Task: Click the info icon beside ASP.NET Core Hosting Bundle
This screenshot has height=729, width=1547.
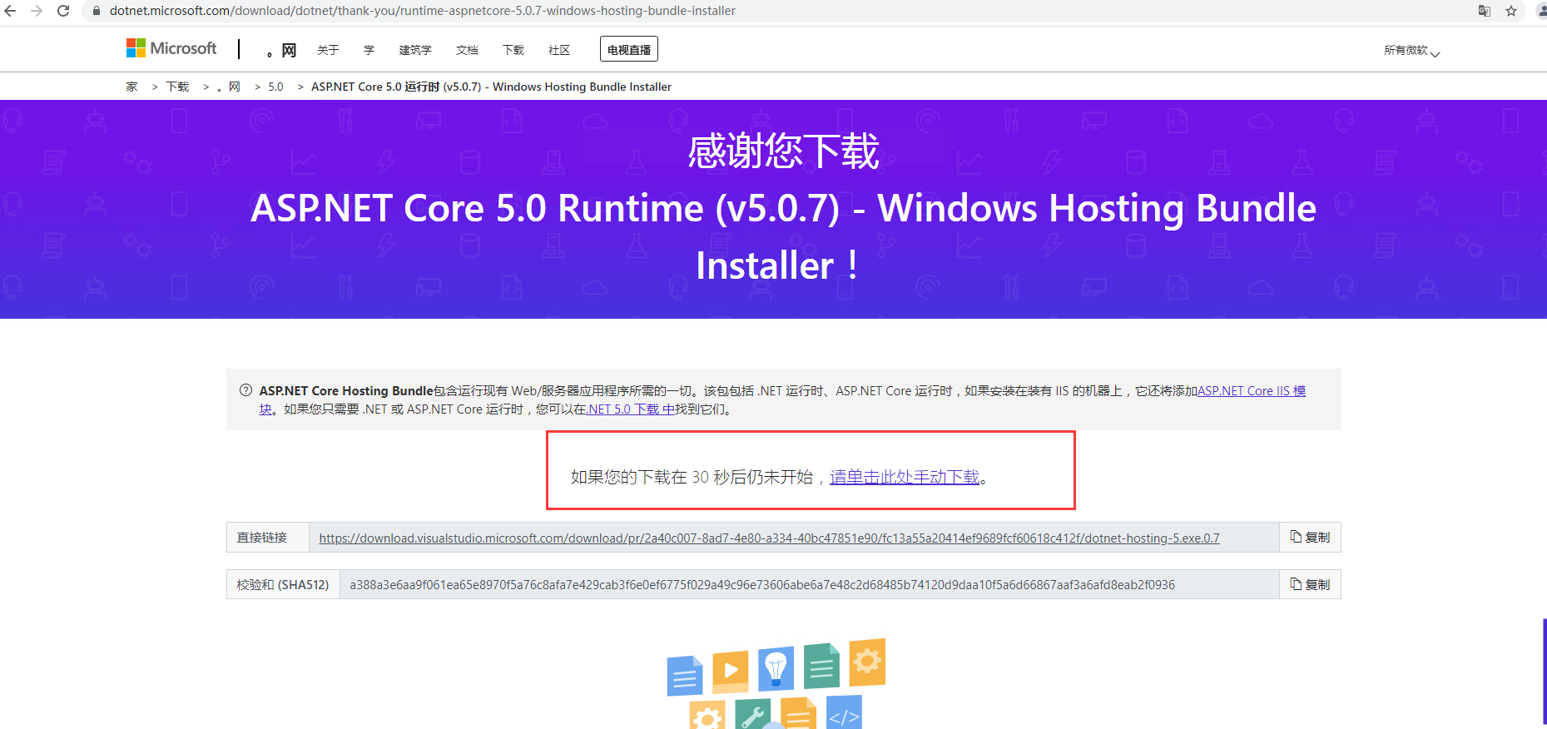Action: (246, 390)
